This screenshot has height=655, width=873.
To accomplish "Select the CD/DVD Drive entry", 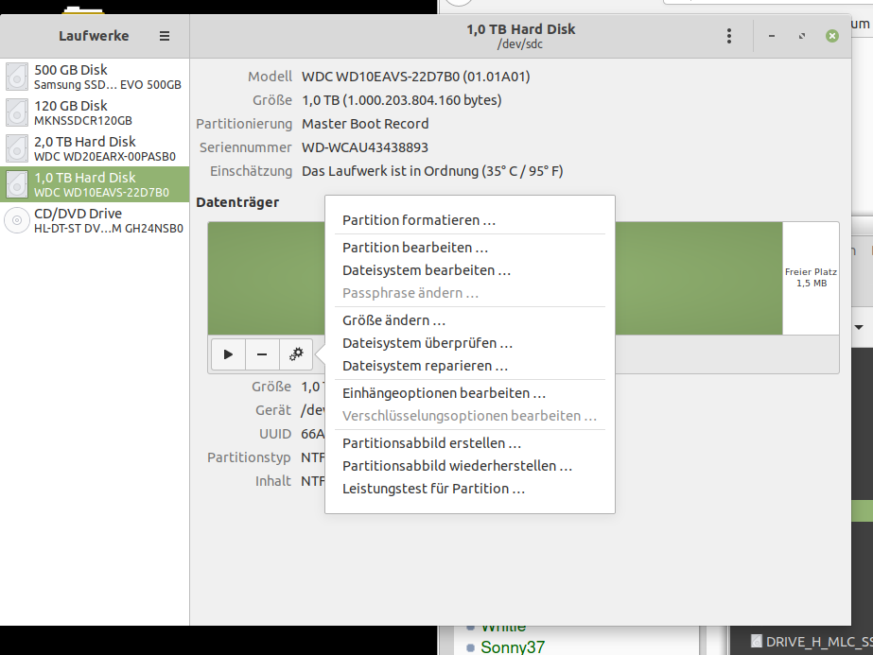I will click(x=95, y=220).
